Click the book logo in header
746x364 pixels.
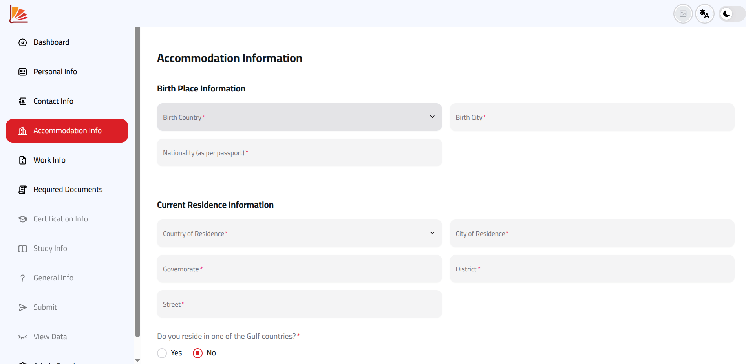tap(18, 14)
